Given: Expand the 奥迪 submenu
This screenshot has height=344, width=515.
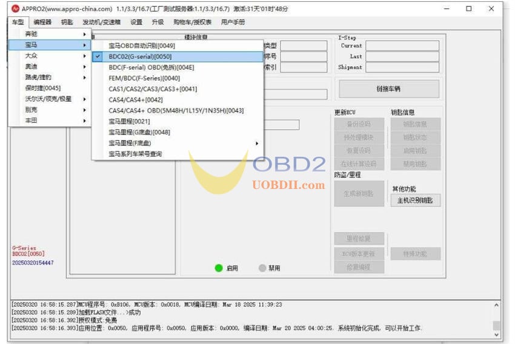Looking at the screenshot, I should coord(49,67).
